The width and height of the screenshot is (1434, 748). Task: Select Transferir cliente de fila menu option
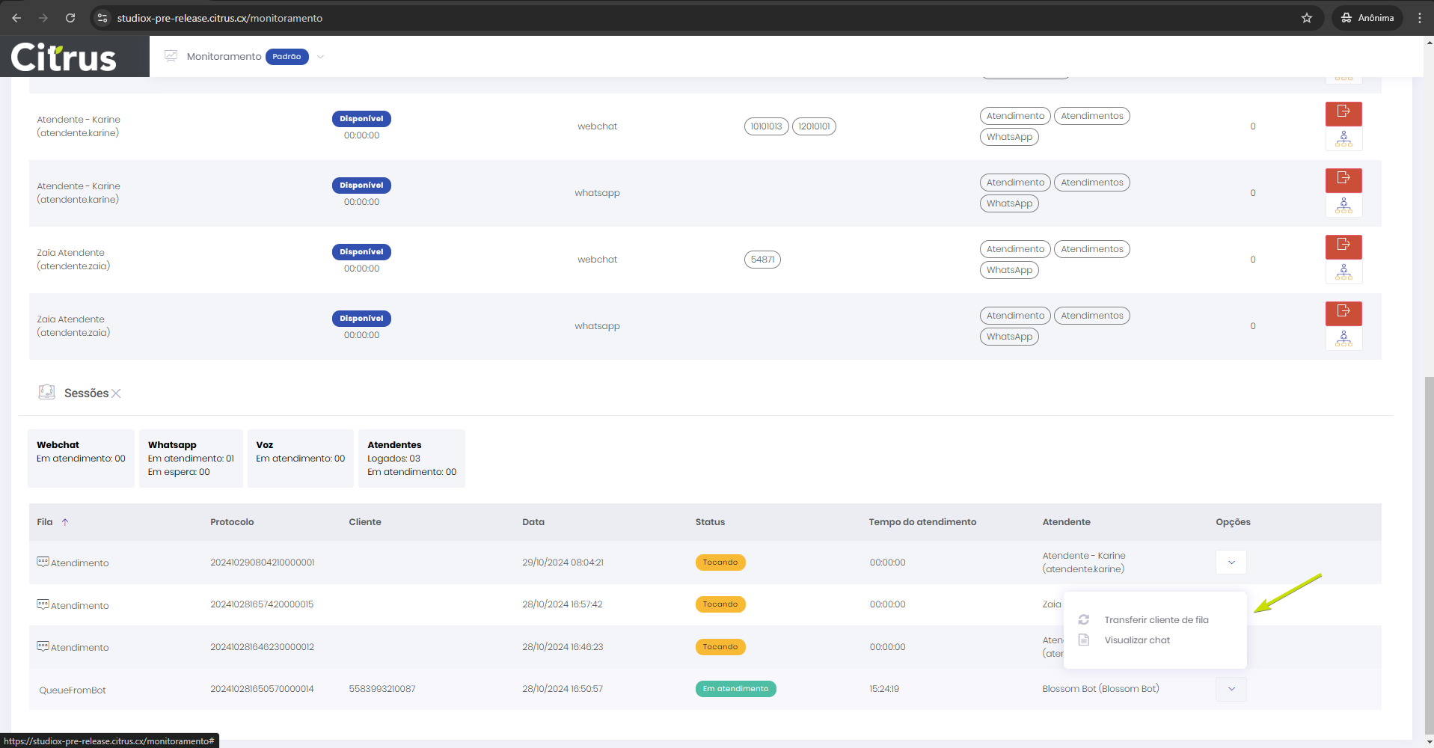tap(1156, 620)
